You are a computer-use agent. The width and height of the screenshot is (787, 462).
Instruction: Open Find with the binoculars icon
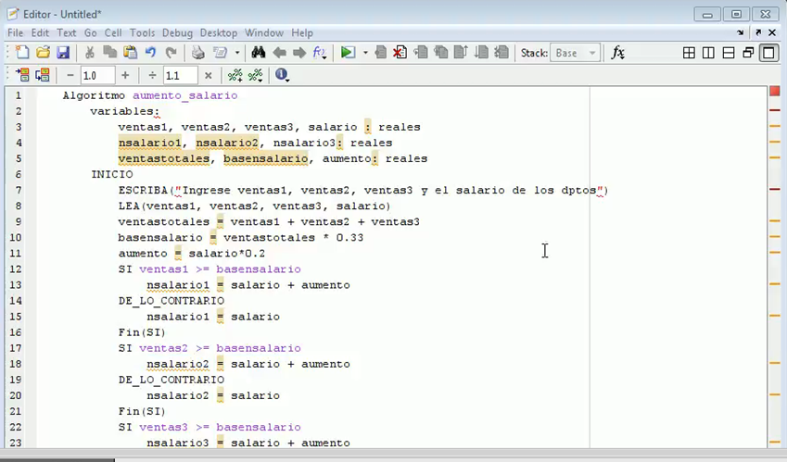point(259,53)
